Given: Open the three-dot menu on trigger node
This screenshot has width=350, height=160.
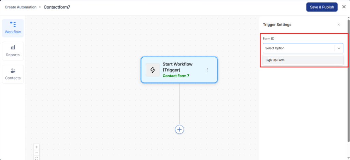Looking at the screenshot, I should tap(207, 70).
